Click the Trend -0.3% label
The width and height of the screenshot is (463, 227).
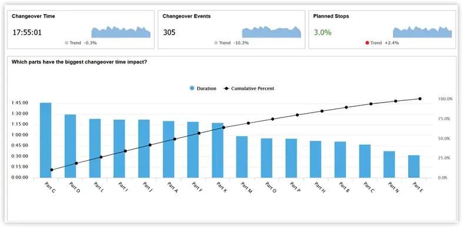click(x=83, y=43)
